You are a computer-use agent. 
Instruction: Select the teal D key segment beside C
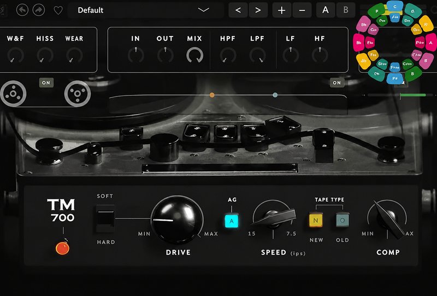[413, 11]
